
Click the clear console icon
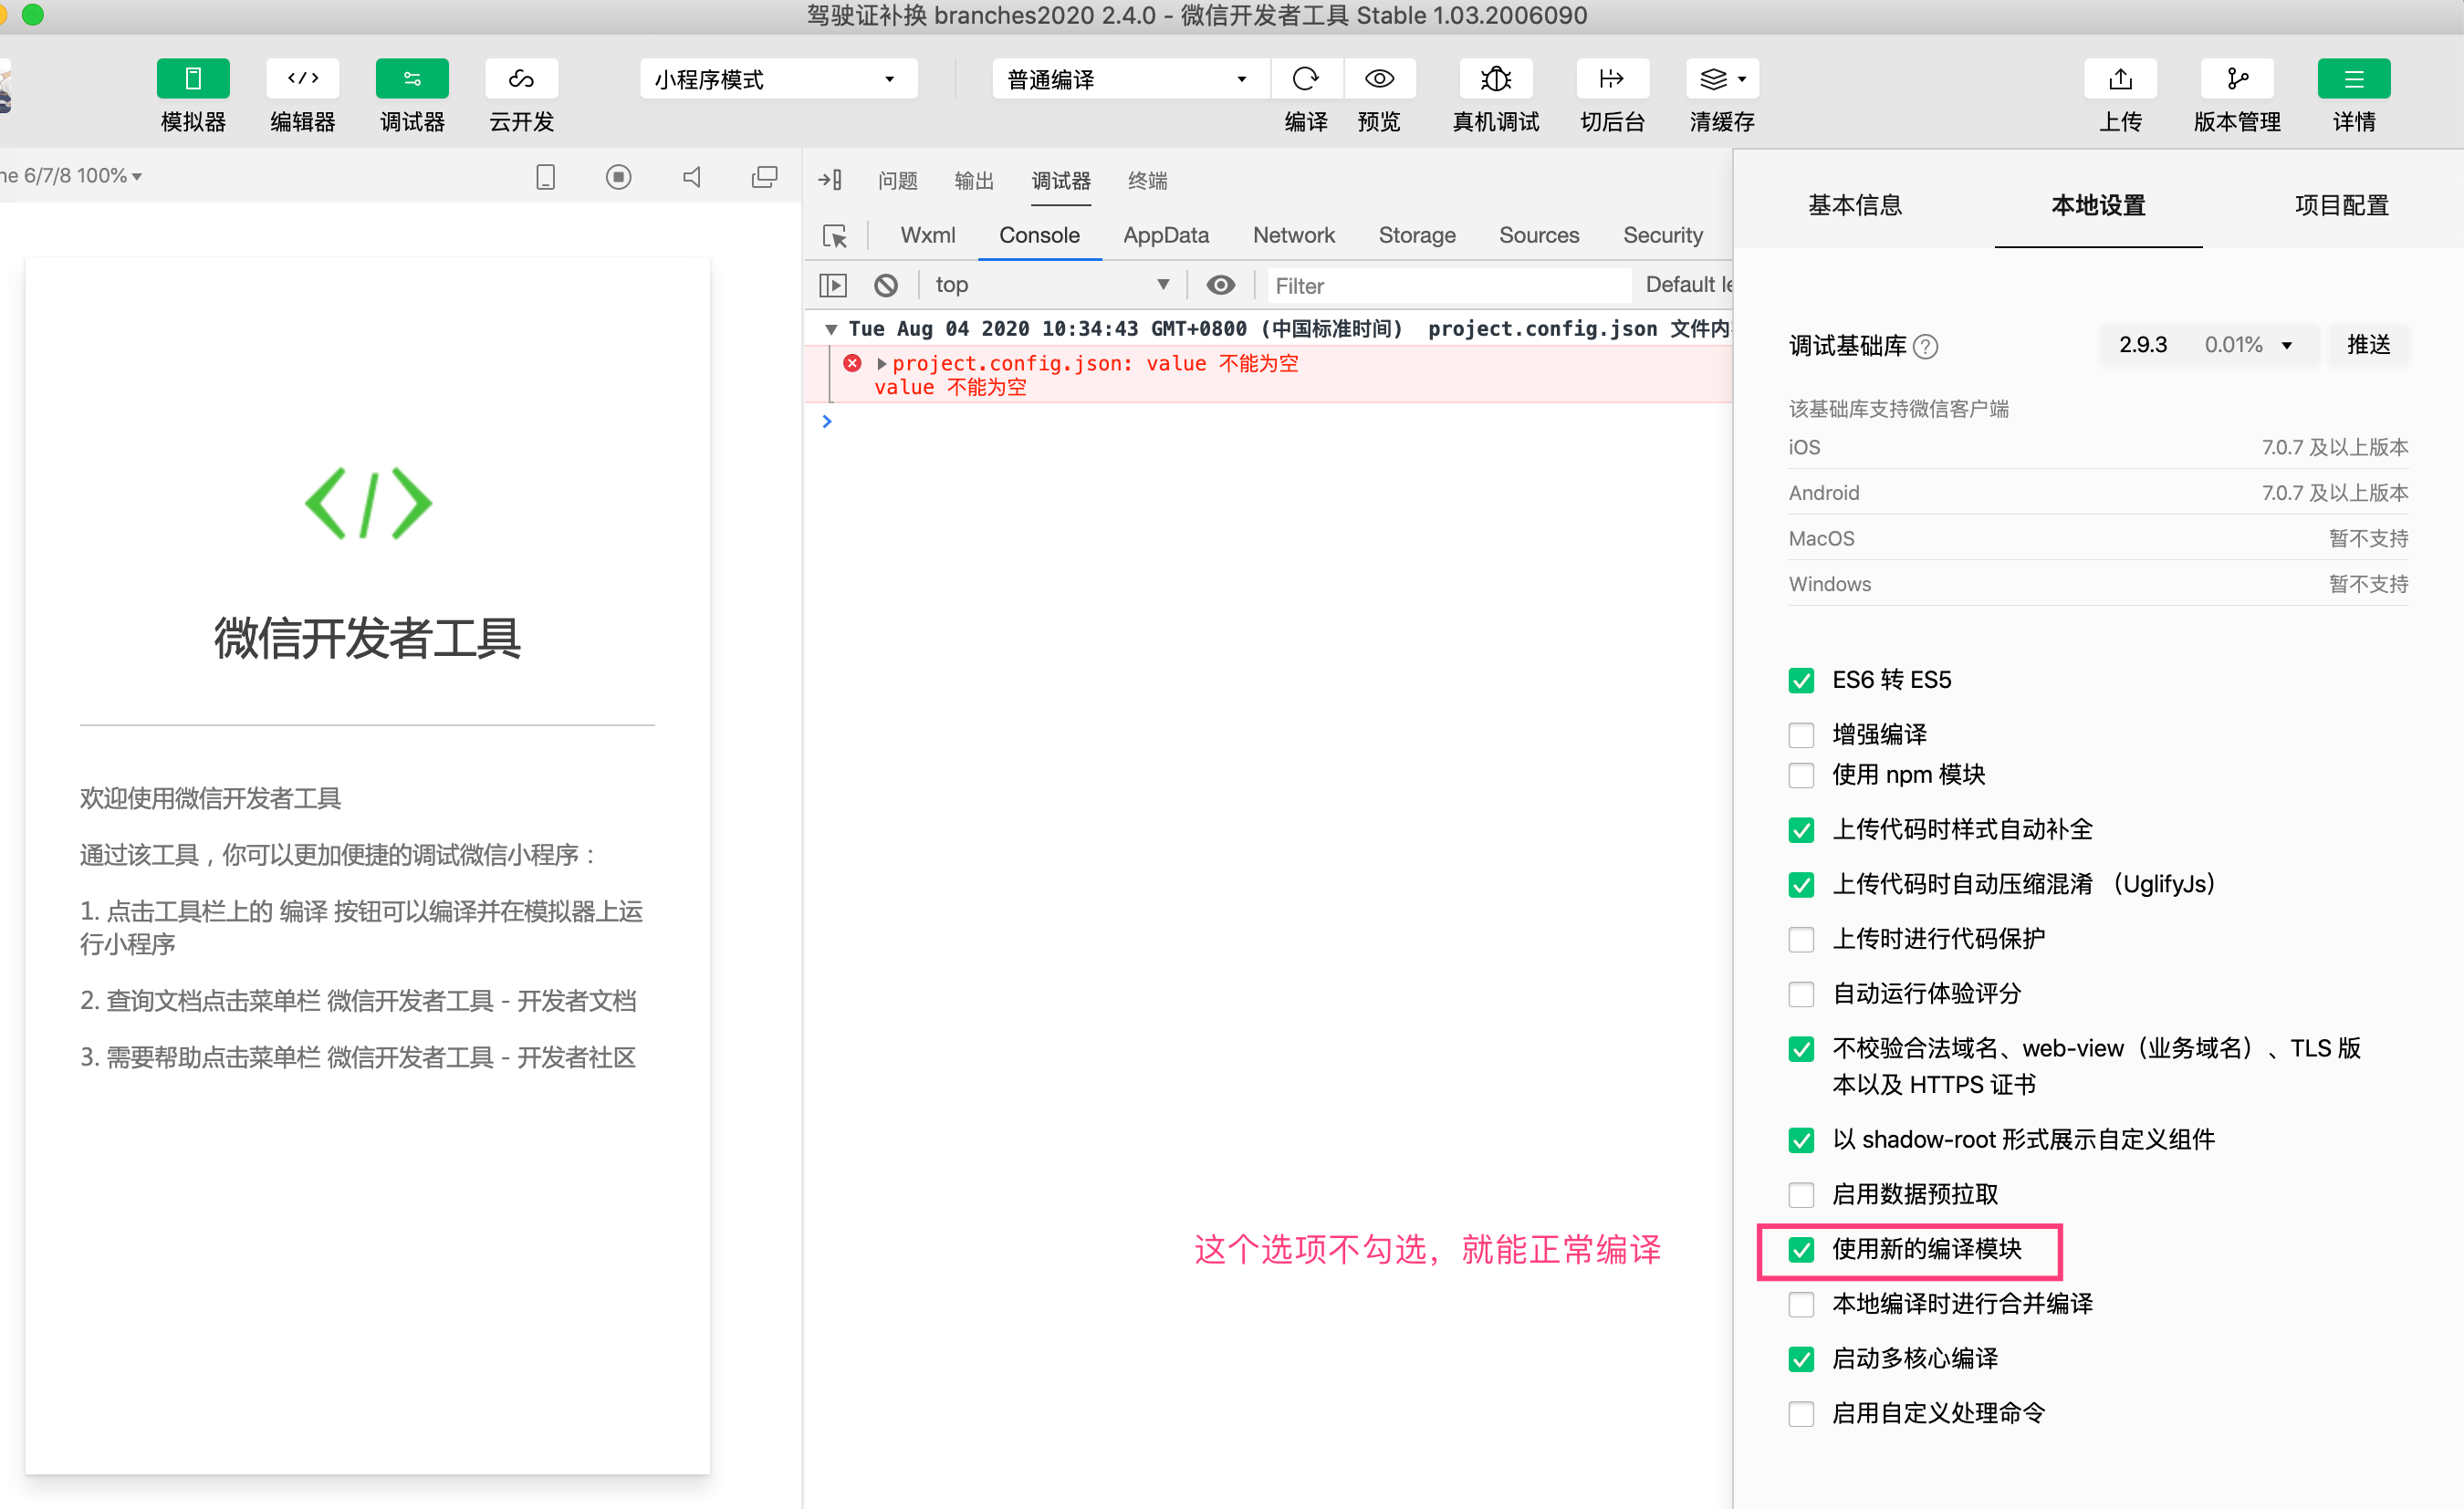(x=886, y=285)
